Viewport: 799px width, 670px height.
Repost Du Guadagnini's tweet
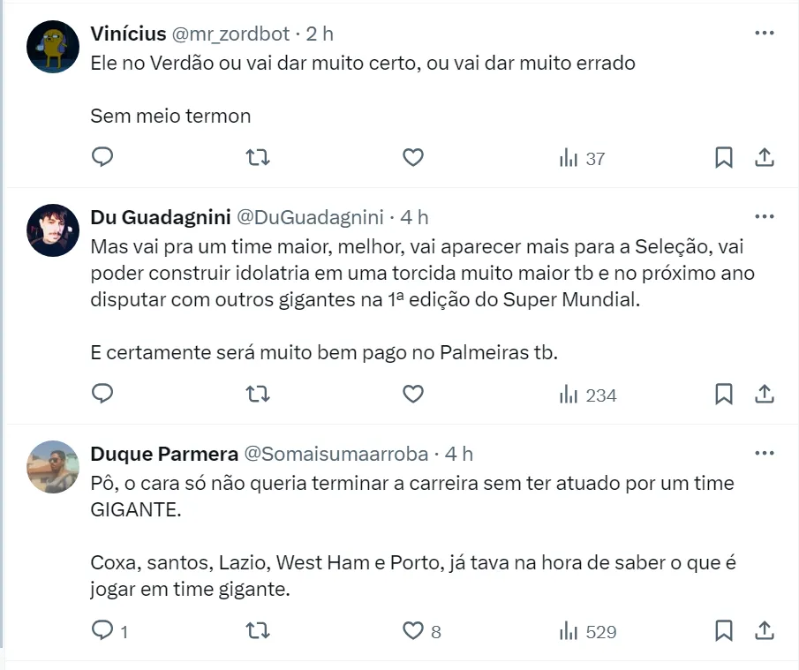tap(257, 395)
